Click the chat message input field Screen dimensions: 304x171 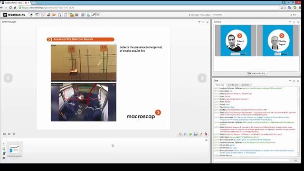252,160
